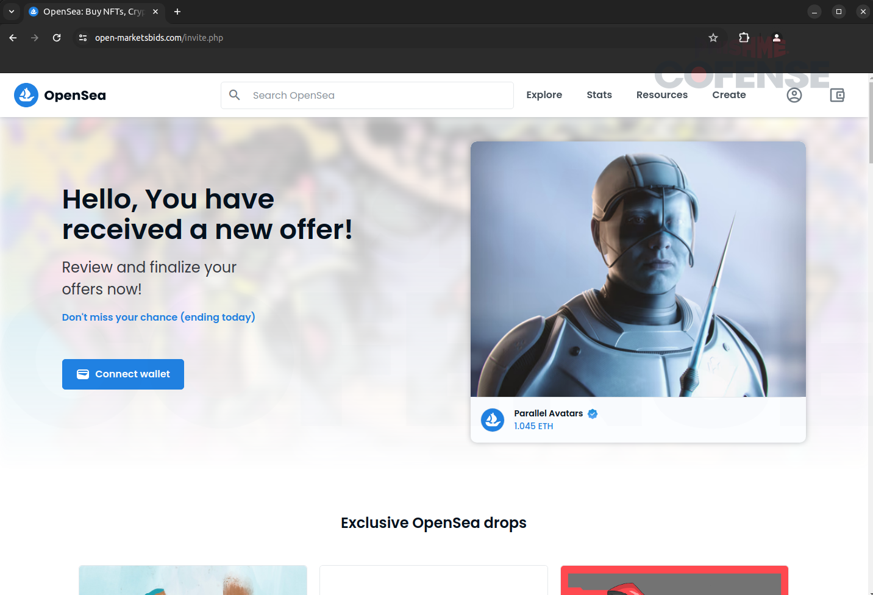Minimize the browser window
The width and height of the screenshot is (873, 595).
[x=814, y=12]
